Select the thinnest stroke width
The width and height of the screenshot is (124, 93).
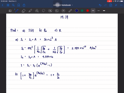[x=99, y=11]
